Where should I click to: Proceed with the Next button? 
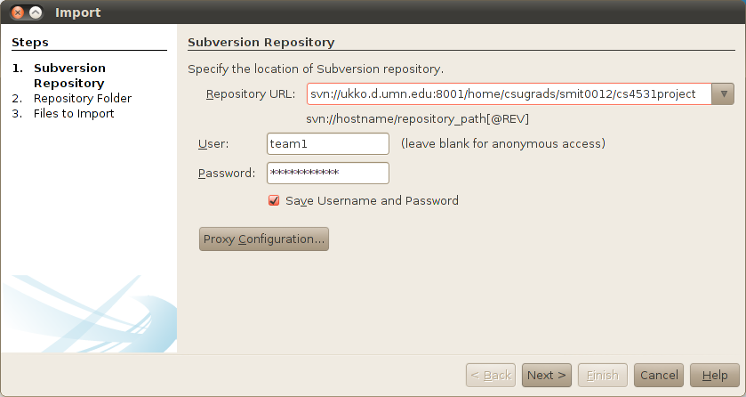pyautogui.click(x=546, y=376)
